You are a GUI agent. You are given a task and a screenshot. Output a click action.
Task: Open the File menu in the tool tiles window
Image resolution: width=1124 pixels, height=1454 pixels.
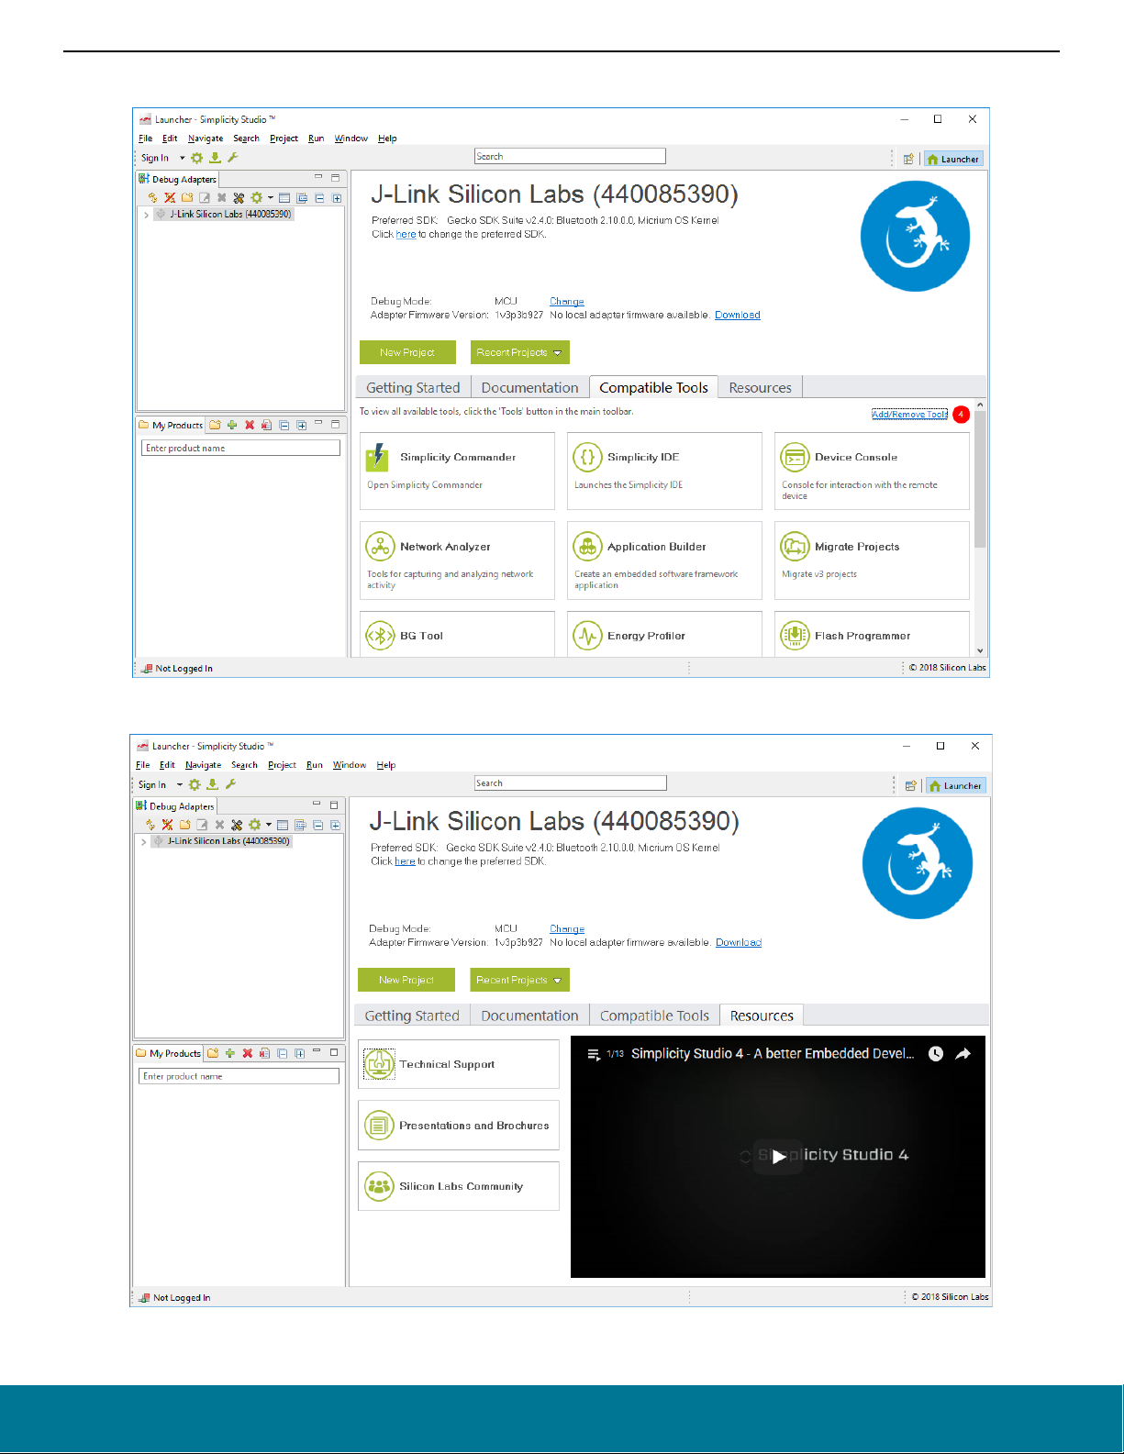(145, 139)
